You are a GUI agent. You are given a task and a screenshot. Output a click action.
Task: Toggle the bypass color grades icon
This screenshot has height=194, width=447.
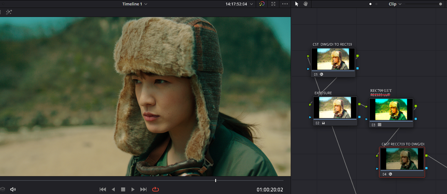(262, 4)
